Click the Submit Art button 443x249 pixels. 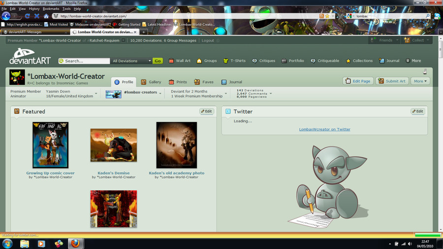[x=392, y=81]
